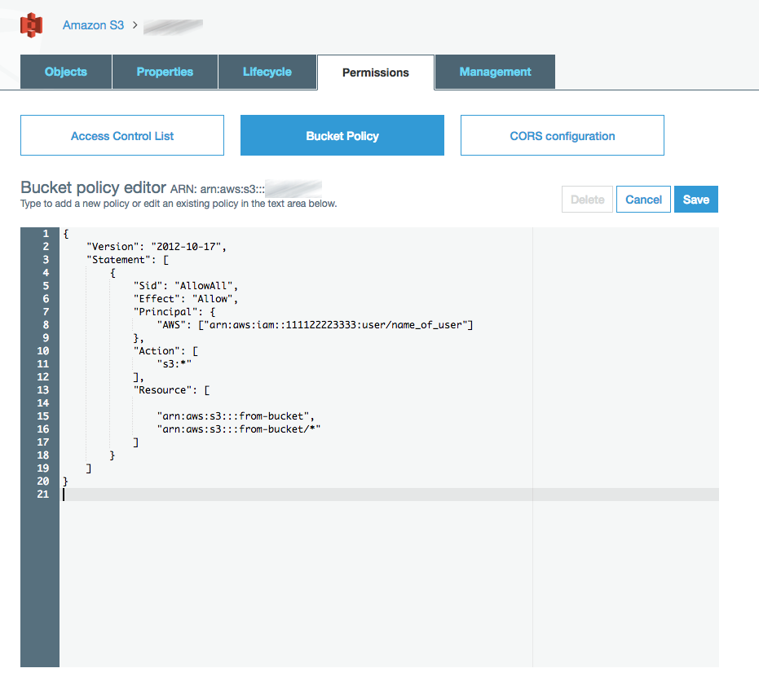Viewport: 759px width, 677px height.
Task: Click the "Sid": "AllowAll" line
Action: point(185,286)
